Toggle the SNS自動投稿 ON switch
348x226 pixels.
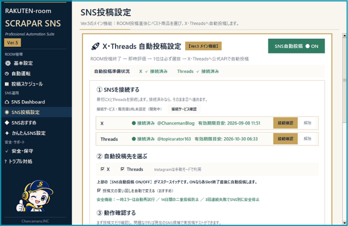296,46
